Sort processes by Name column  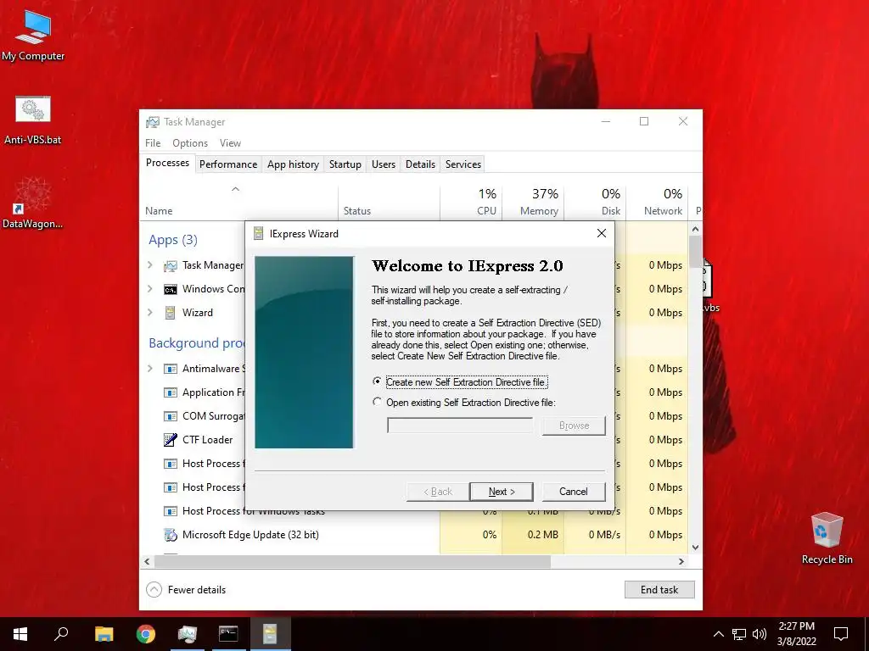[x=238, y=202]
